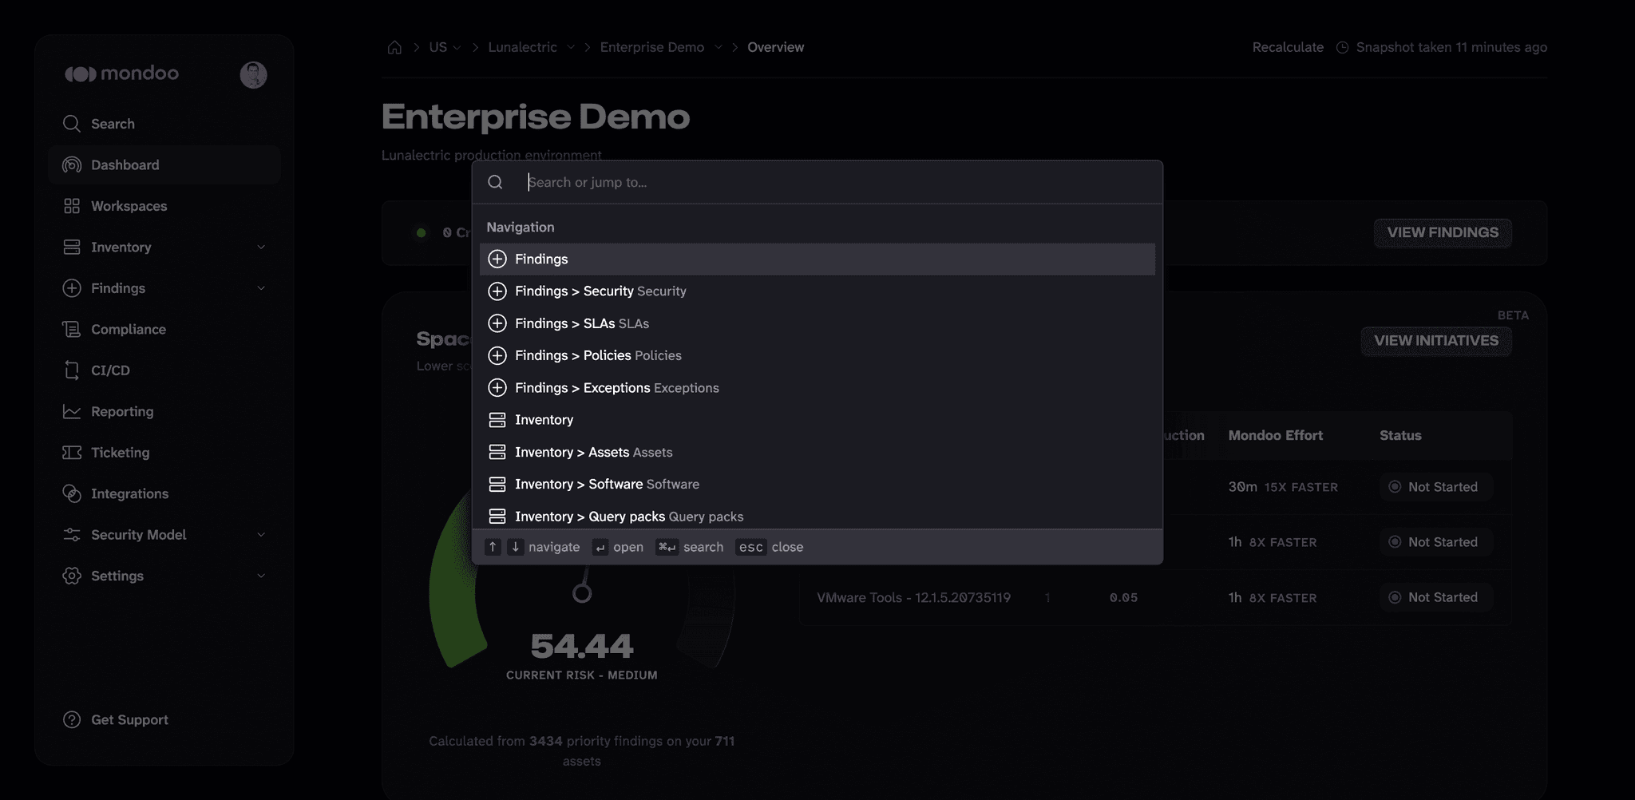Image resolution: width=1635 pixels, height=800 pixels.
Task: Click the esc close hint key
Action: pyautogui.click(x=750, y=547)
